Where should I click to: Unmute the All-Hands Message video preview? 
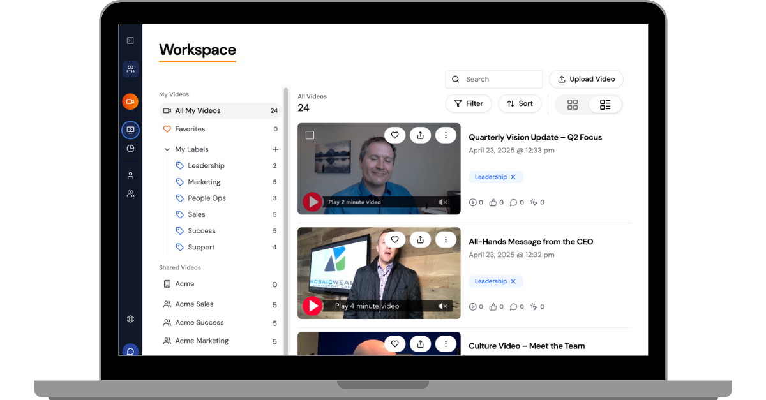443,306
